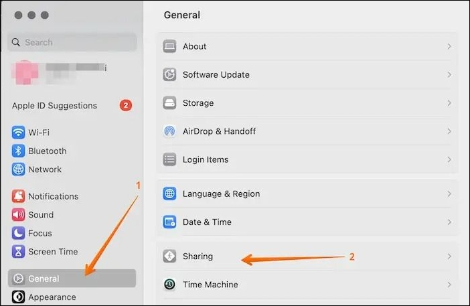470x306 pixels.
Task: Click the Software Update gear icon
Action: tap(170, 75)
